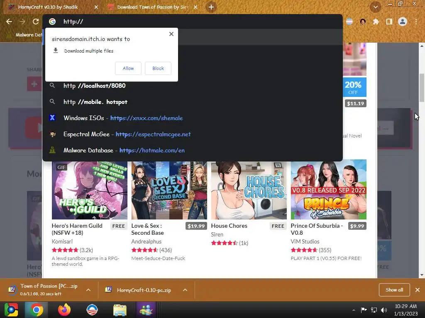Visit Komisari author page
425x318 pixels.
pos(62,241)
